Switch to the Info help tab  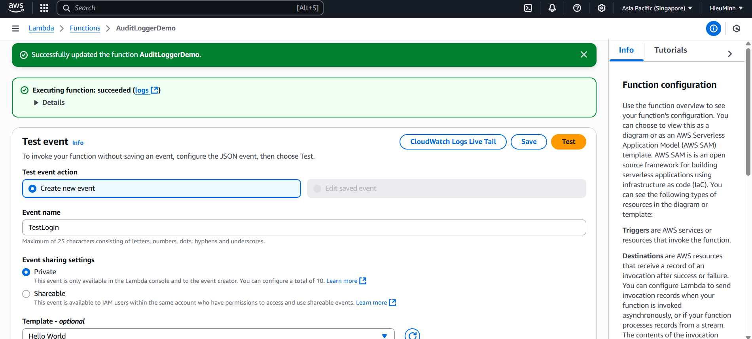click(x=626, y=50)
